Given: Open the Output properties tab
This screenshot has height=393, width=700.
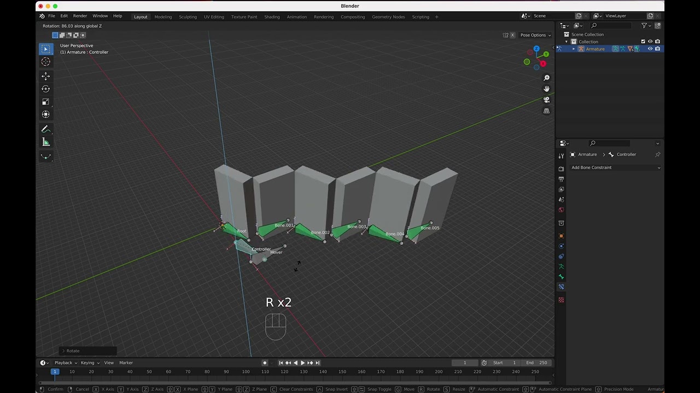Looking at the screenshot, I should 561,179.
